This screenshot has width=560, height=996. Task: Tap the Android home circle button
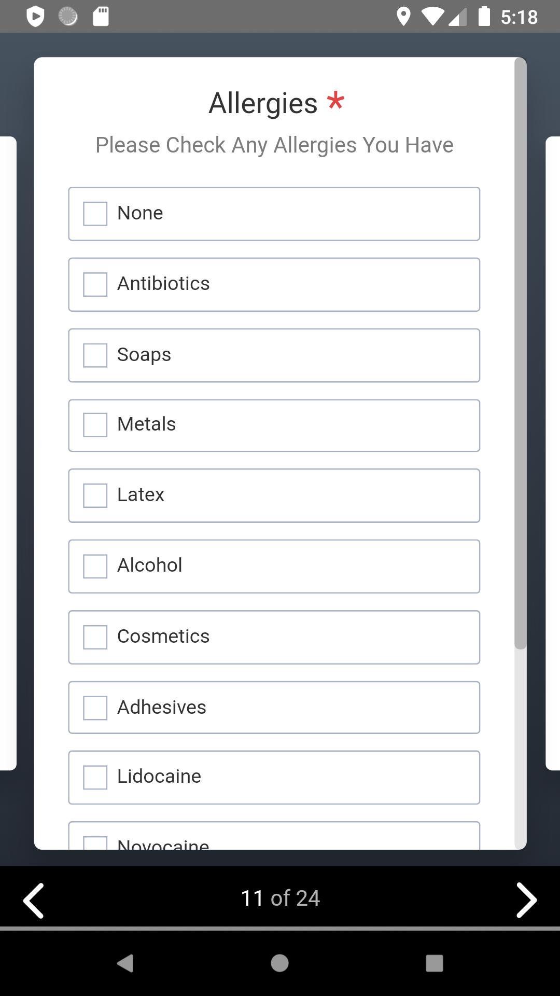[280, 963]
